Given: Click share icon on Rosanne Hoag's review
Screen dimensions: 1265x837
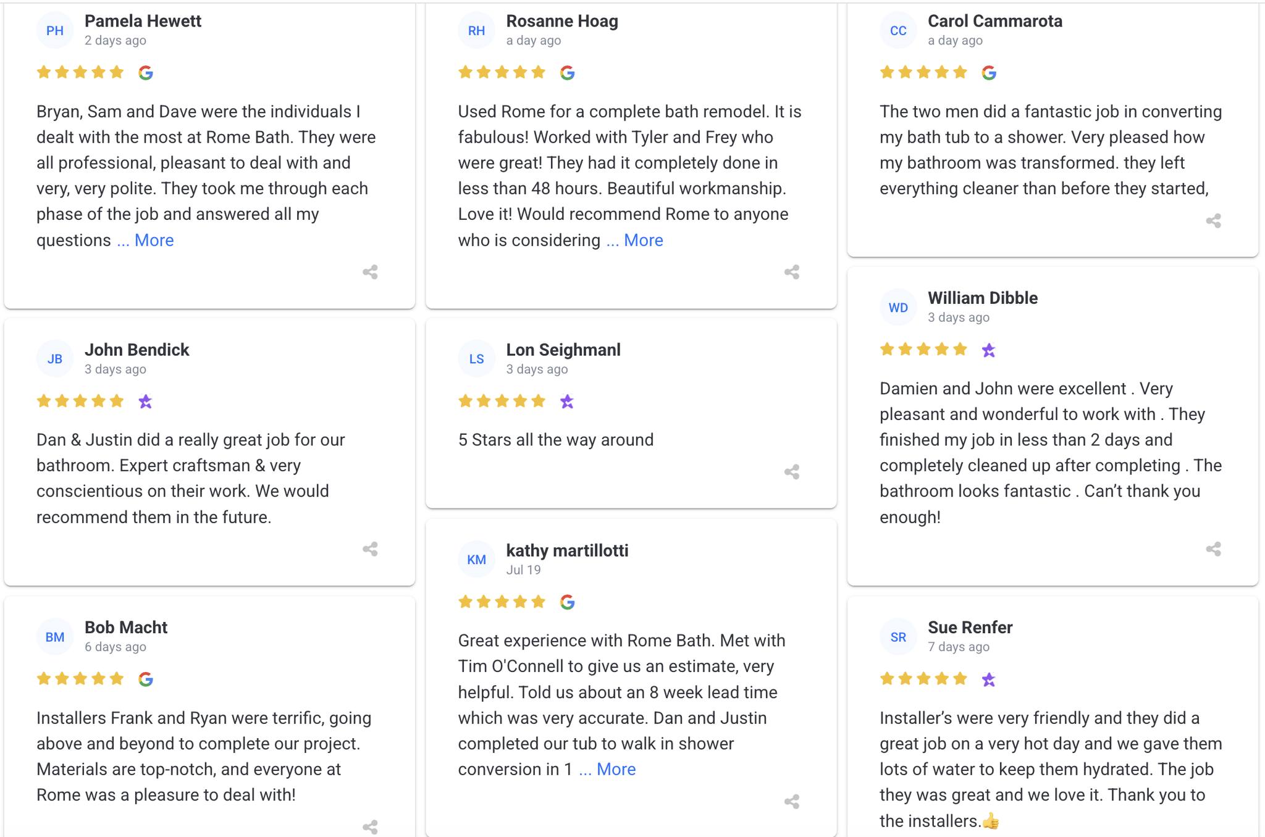Looking at the screenshot, I should point(792,272).
